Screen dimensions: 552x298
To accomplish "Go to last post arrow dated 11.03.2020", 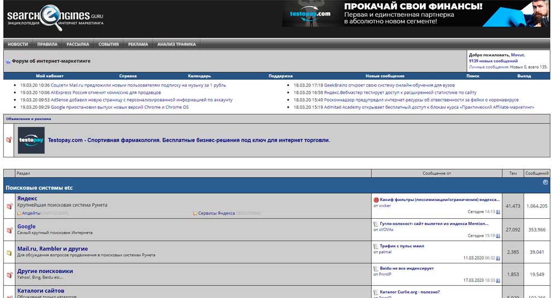I will [498, 258].
